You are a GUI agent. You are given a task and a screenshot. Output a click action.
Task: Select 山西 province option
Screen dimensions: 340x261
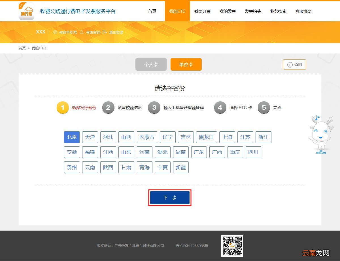tap(126, 137)
